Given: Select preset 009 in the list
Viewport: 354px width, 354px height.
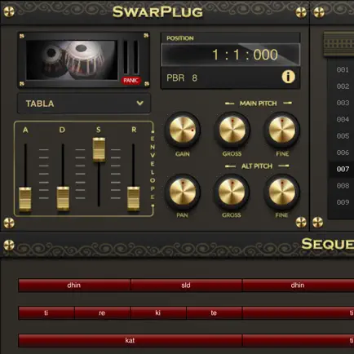Looking at the screenshot, I should coord(343,202).
